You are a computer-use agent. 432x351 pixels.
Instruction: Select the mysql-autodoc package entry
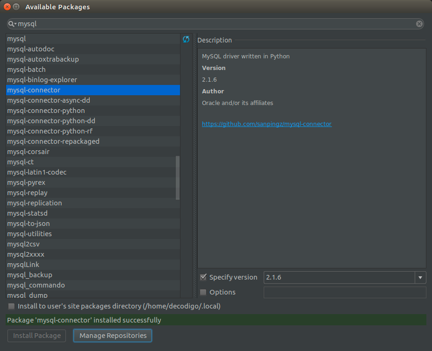click(31, 49)
